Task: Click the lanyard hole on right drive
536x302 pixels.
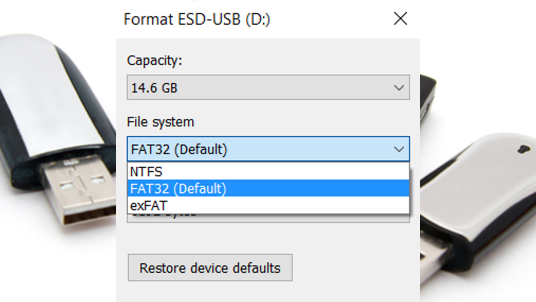Action: [x=524, y=149]
